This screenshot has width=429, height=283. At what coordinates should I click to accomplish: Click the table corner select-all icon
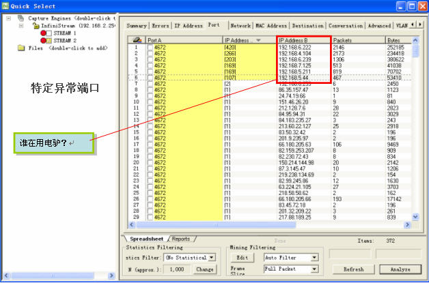point(136,40)
